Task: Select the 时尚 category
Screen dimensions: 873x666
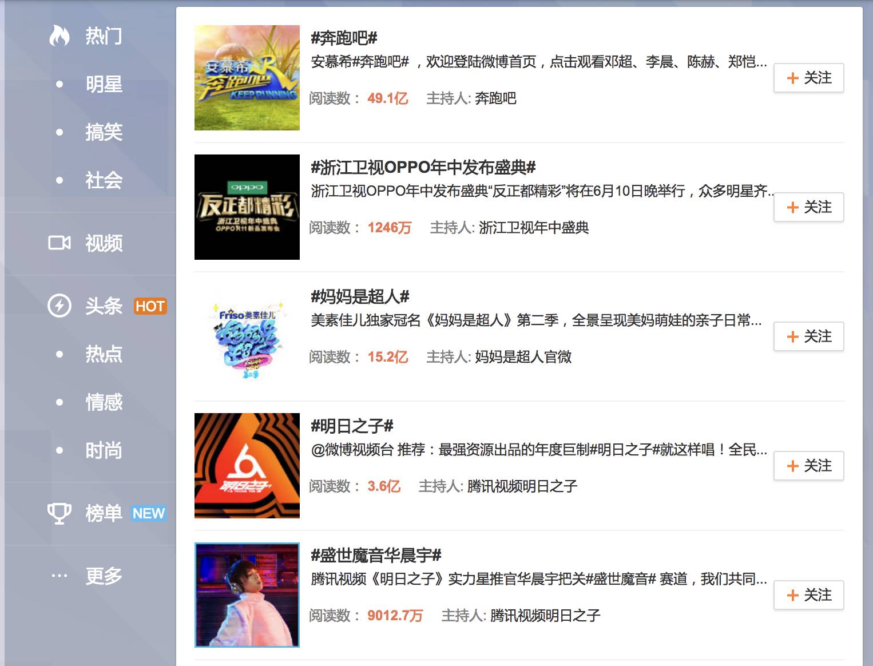Action: tap(104, 450)
